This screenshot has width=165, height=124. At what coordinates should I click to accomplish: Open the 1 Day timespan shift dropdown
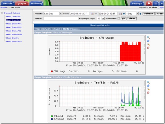point(132,14)
